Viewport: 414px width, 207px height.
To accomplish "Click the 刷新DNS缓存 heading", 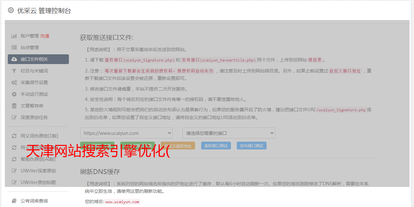I will tap(100, 172).
